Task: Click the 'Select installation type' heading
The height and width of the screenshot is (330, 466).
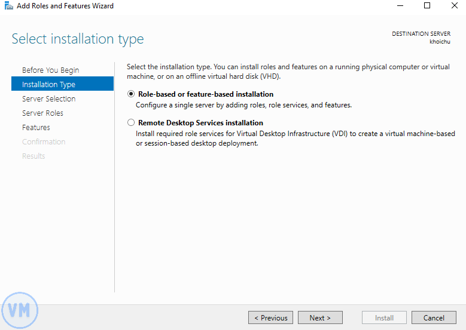Action: (78, 39)
